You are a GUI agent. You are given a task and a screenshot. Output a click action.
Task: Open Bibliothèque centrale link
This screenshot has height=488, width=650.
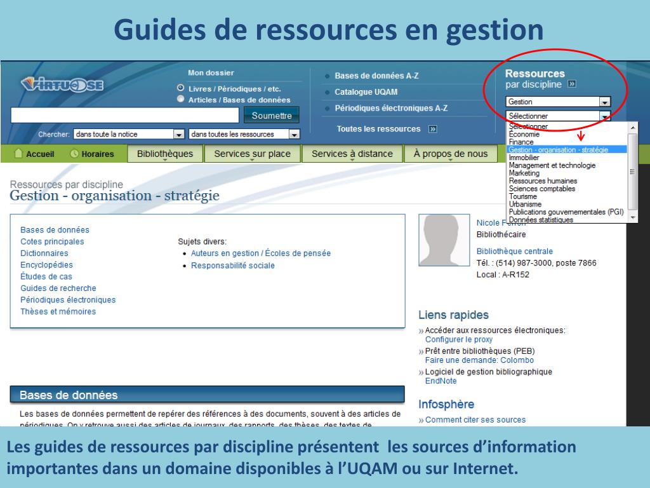coord(514,251)
